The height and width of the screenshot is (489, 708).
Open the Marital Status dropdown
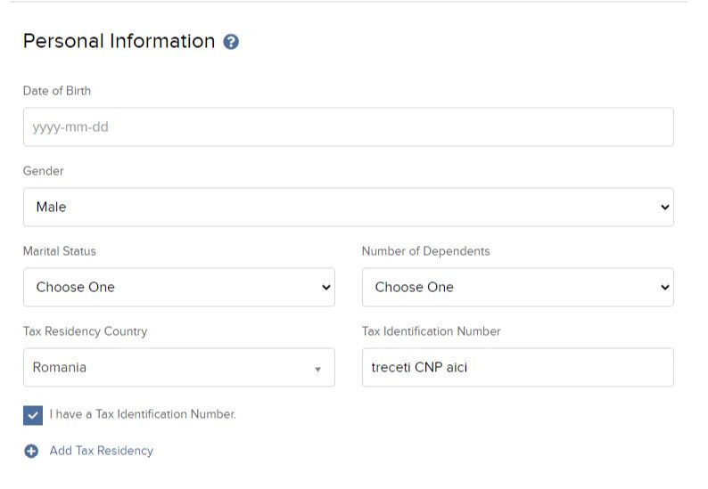(x=179, y=288)
